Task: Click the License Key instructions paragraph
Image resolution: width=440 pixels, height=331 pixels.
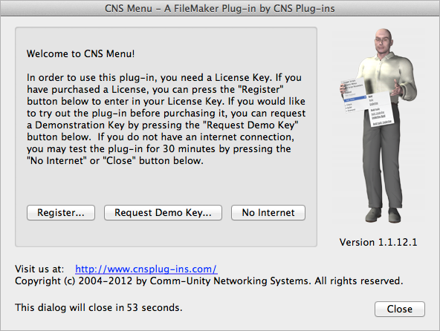Action: coord(166,119)
